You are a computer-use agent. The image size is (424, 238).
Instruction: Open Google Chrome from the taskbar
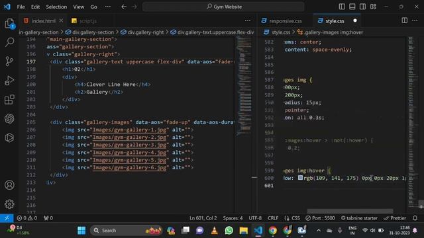pos(272,230)
